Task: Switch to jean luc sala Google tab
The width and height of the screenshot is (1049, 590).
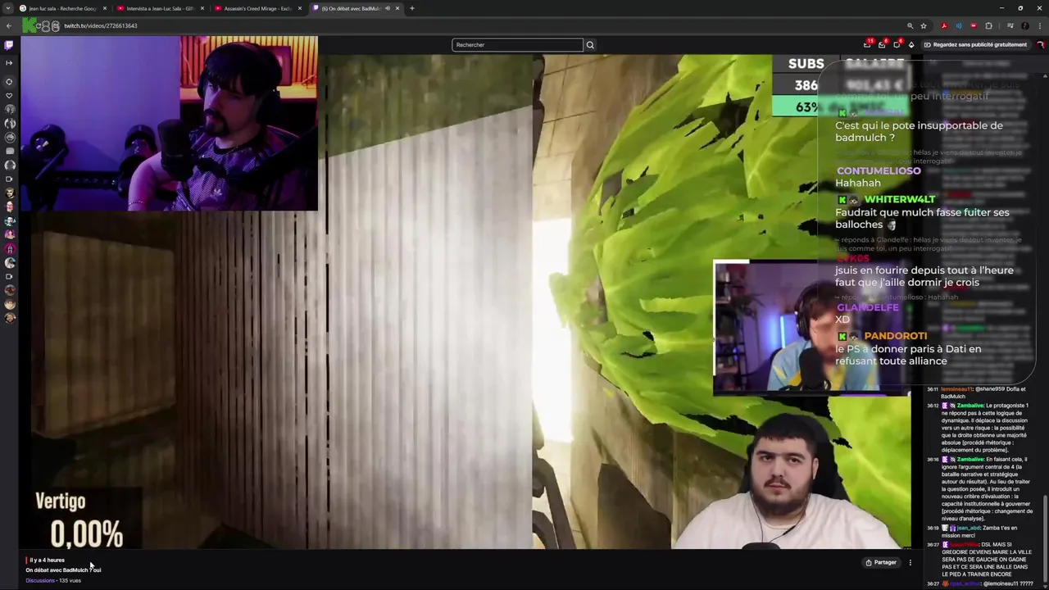Action: (62, 8)
